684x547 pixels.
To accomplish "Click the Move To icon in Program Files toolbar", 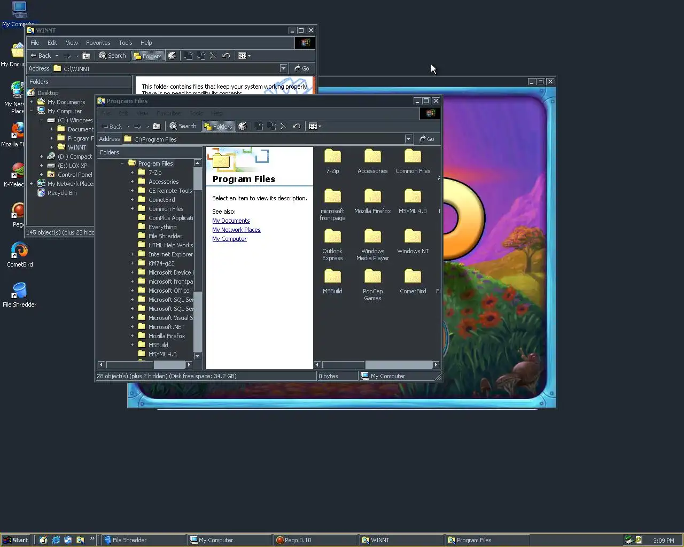I will click(x=259, y=126).
